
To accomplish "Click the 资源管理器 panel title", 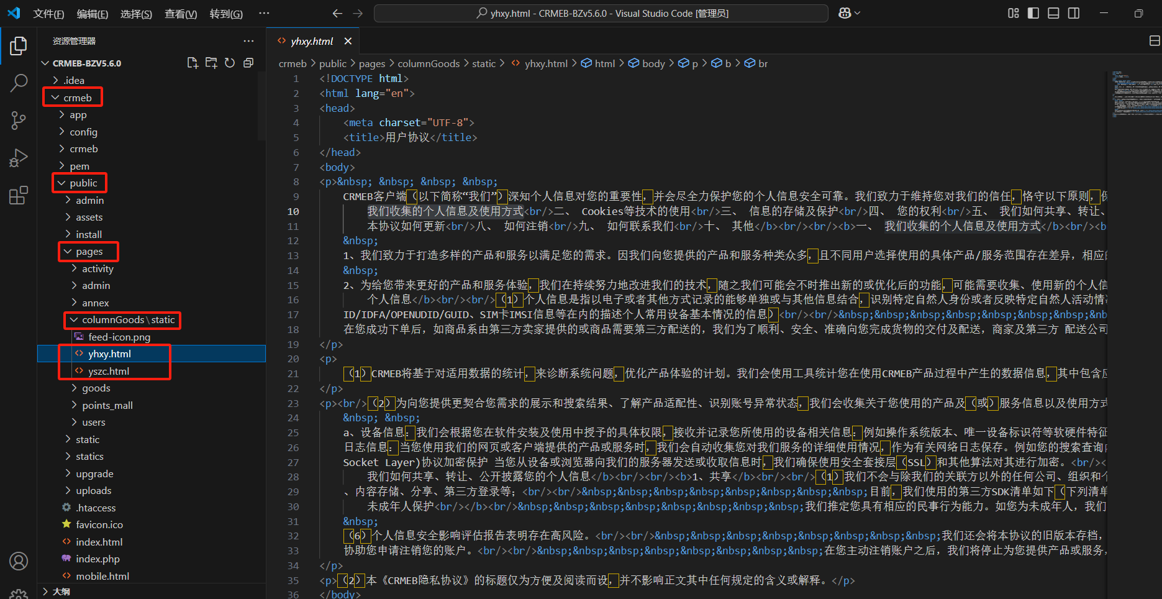I will pyautogui.click(x=74, y=41).
